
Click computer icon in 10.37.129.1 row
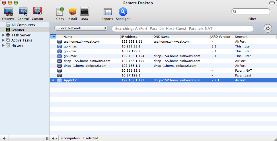tap(59, 75)
